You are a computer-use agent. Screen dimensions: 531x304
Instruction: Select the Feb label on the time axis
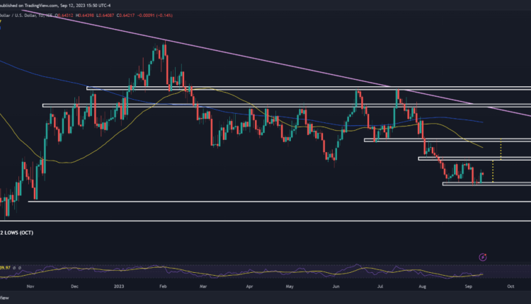pyautogui.click(x=163, y=288)
